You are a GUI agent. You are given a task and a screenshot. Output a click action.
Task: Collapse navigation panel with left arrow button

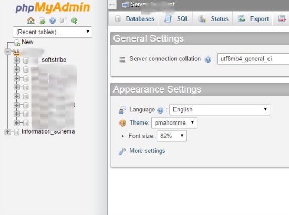click(x=112, y=5)
